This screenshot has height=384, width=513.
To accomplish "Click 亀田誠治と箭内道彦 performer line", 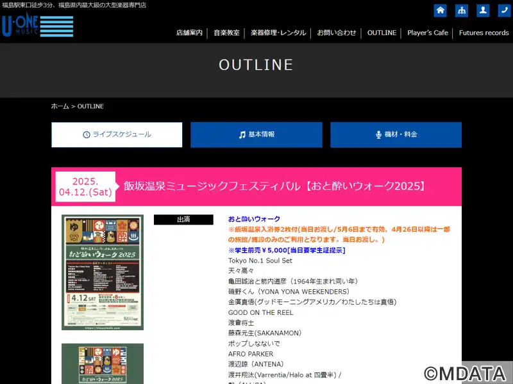I will click(x=293, y=281).
